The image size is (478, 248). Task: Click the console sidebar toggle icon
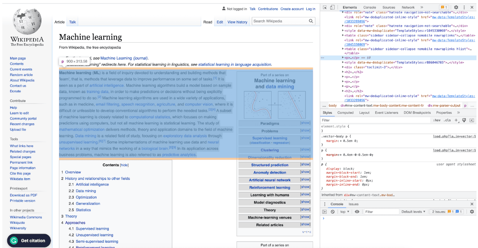(324, 212)
